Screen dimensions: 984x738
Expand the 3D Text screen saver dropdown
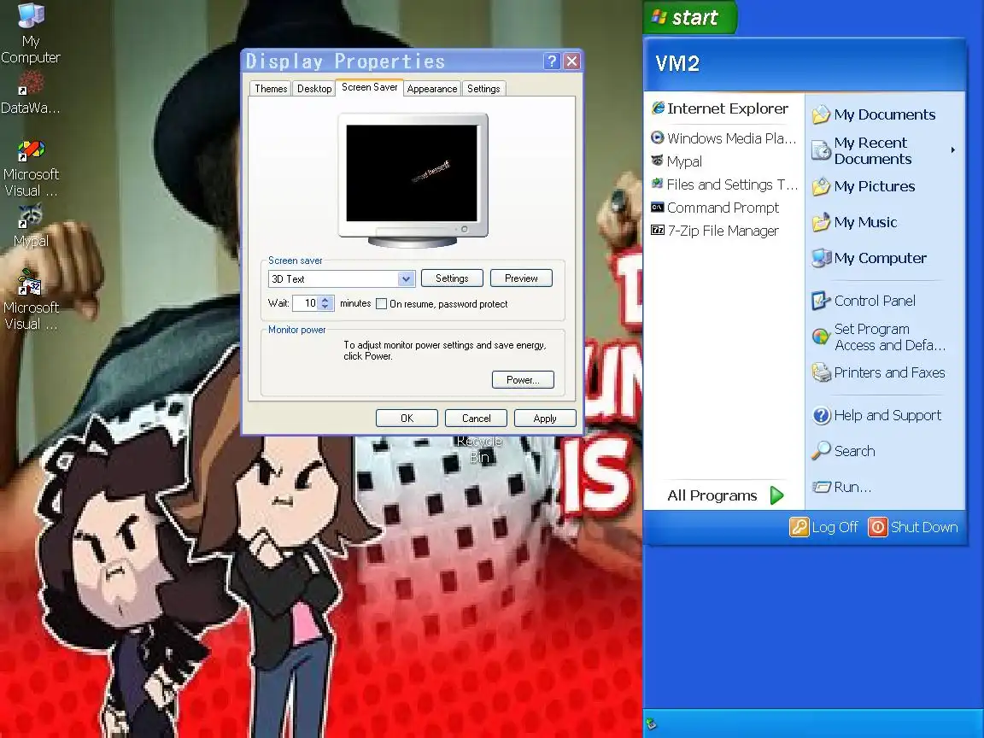pos(406,278)
